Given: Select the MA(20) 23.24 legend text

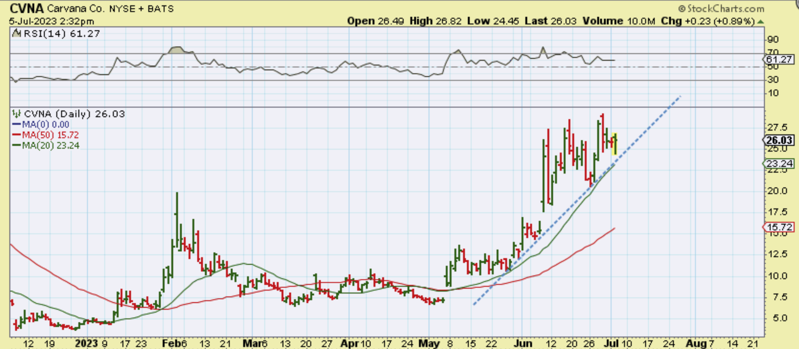Looking at the screenshot, I should (x=50, y=145).
